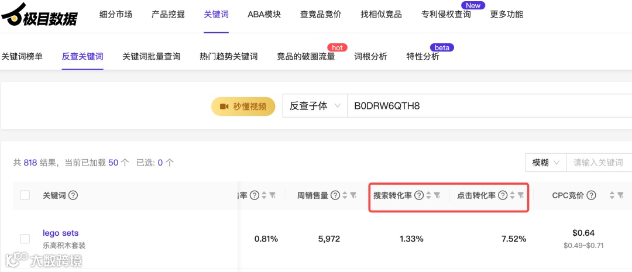Viewport: 632px width, 272px height.
Task: Open the 模糊 match-type dropdown
Action: coord(546,163)
